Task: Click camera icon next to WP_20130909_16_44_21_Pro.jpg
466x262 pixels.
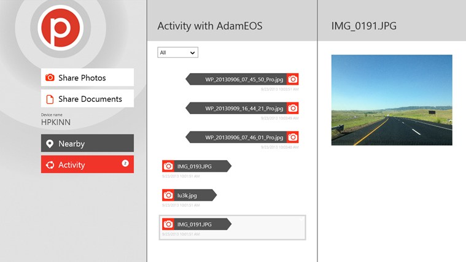Action: coord(293,108)
